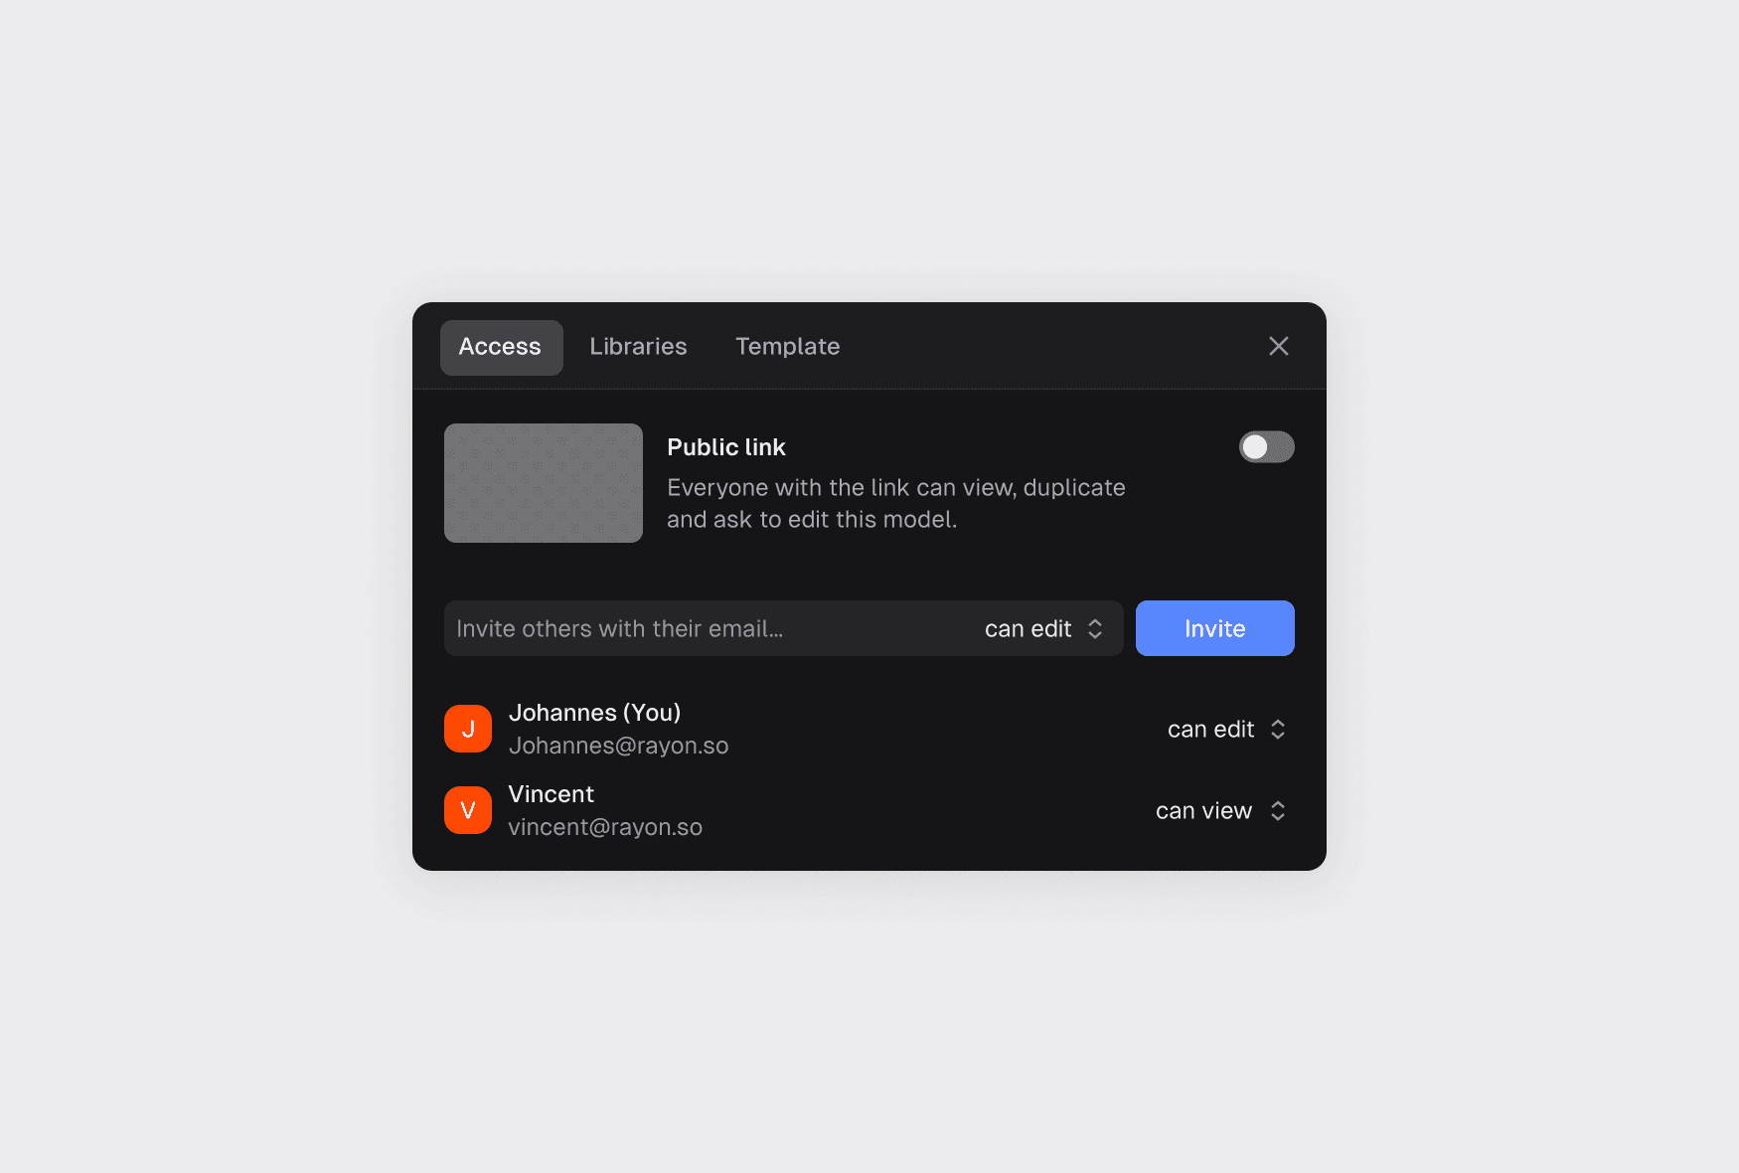Enable the Public link toggle
Image resolution: width=1739 pixels, height=1173 pixels.
[1266, 447]
